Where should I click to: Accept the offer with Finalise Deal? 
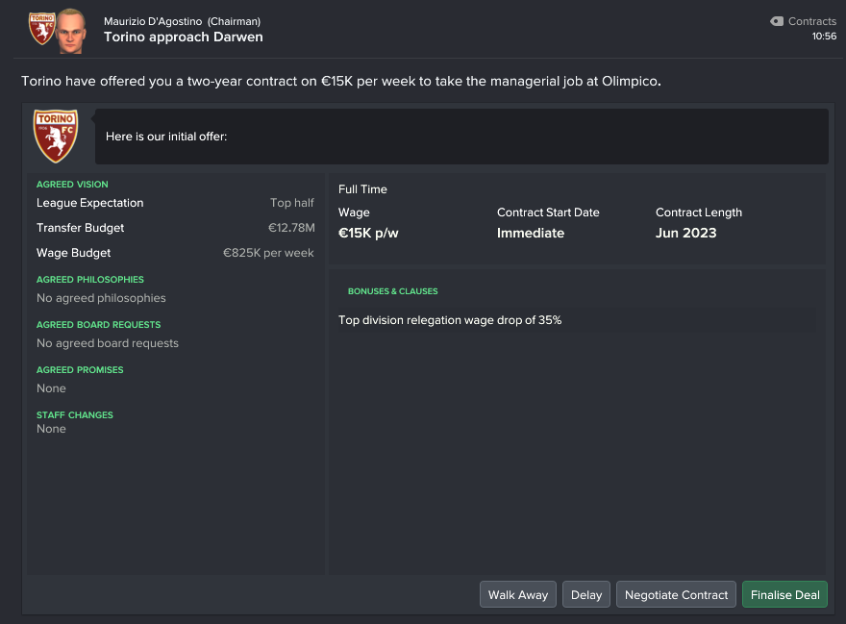click(784, 594)
